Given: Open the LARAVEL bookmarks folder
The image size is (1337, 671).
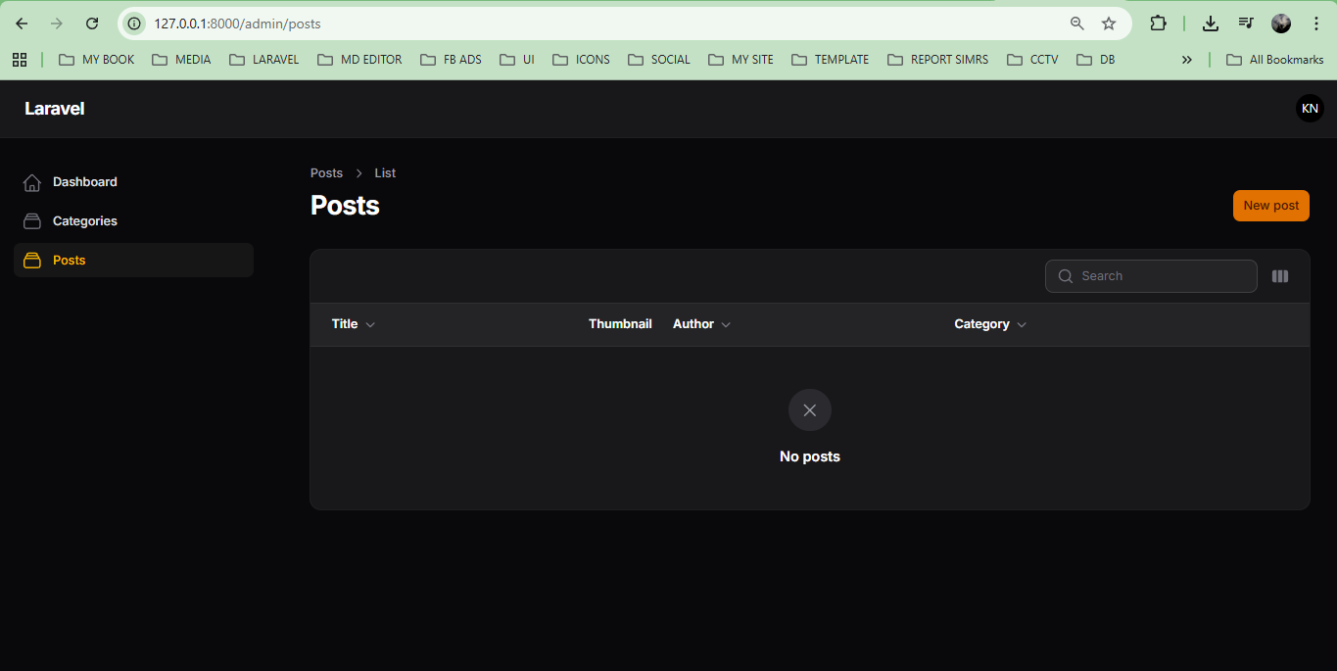Looking at the screenshot, I should click(264, 60).
